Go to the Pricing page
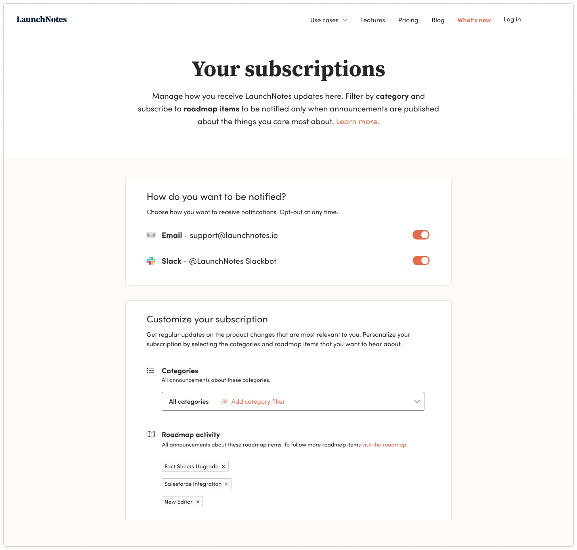 click(408, 20)
